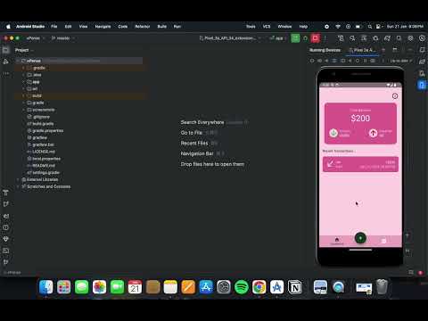Select local.properties in project tree

[44, 159]
